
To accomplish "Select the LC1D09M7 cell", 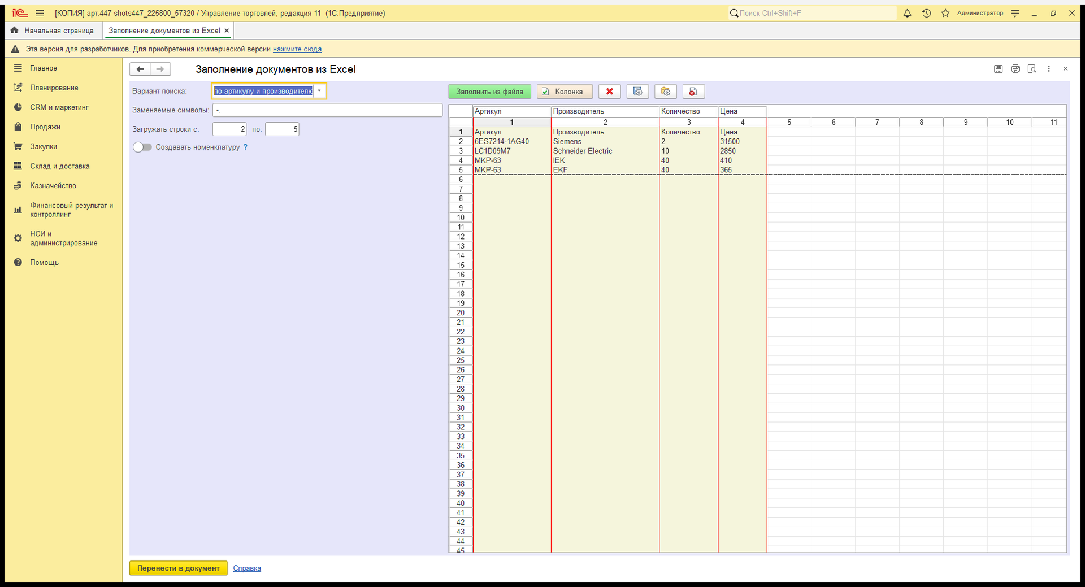I will [x=512, y=151].
